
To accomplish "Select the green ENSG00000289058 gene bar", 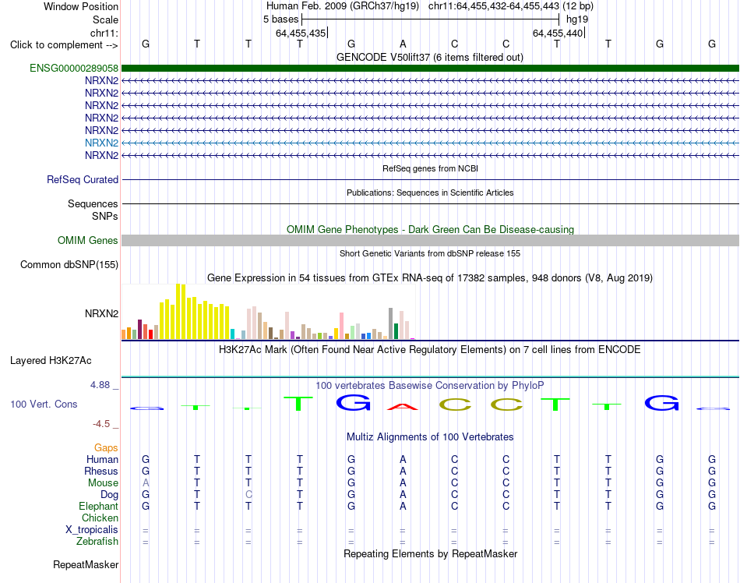I will 430,68.
